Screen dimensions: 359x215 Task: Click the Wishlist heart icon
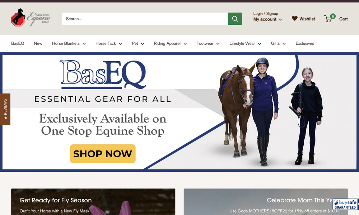pyautogui.click(x=294, y=19)
